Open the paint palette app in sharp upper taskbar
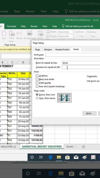Image resolution: width=100 pixels, height=178 pixels. point(84,157)
